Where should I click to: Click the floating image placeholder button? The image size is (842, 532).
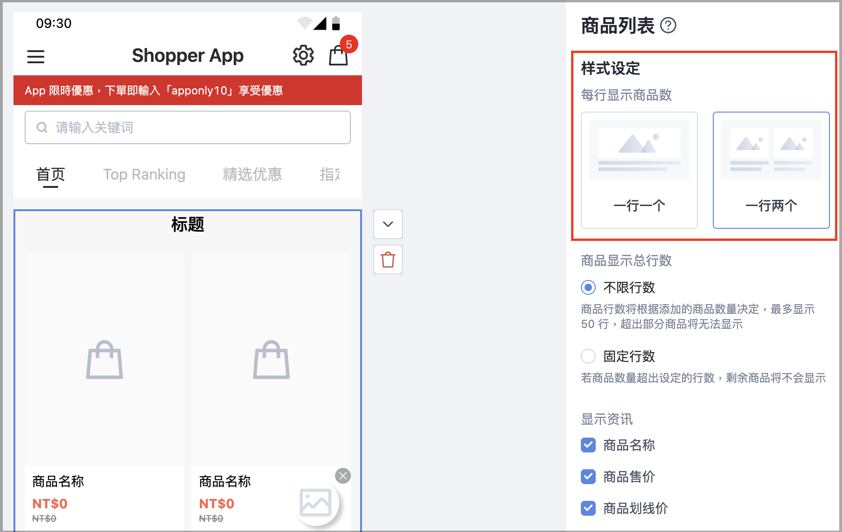316,503
